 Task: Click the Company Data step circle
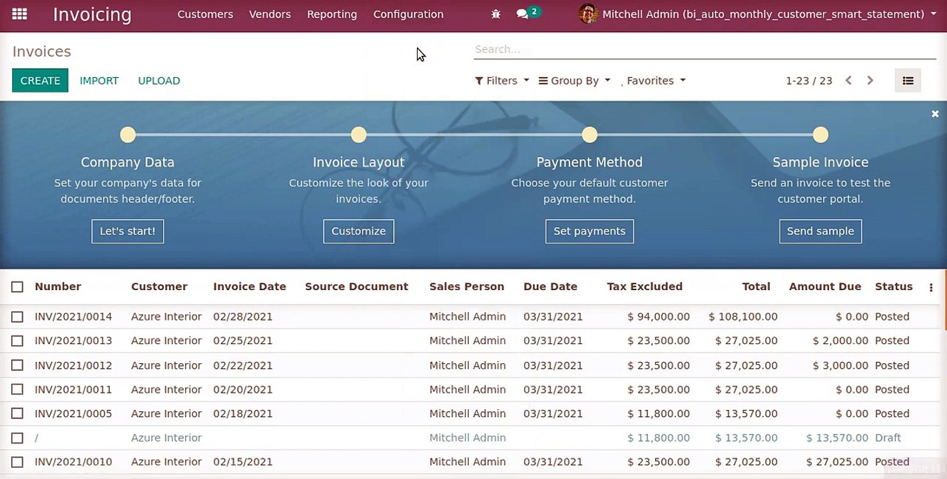point(128,135)
